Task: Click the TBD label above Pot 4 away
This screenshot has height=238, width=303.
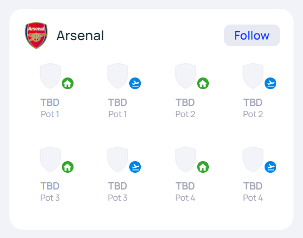Action: [x=253, y=186]
